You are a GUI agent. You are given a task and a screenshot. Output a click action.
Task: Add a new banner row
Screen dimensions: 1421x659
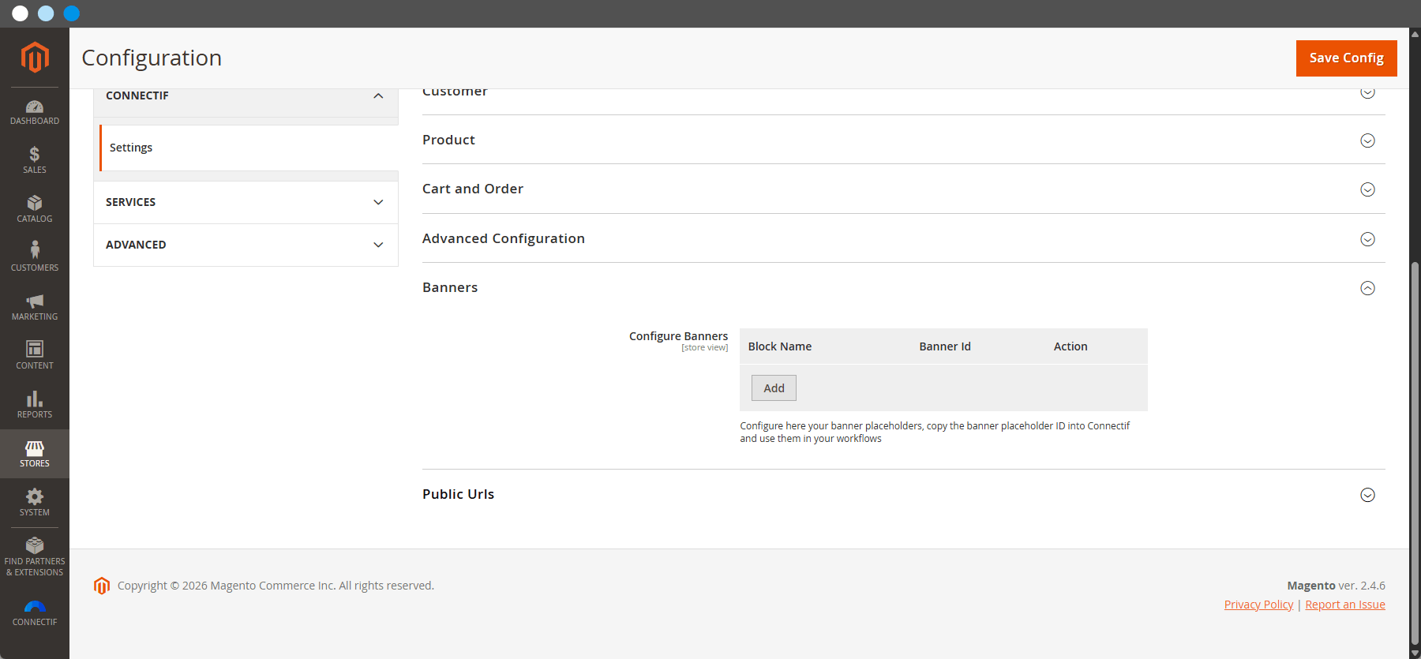click(x=774, y=388)
